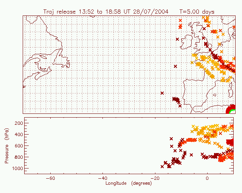Click the 'T=5.00 days' label
The image size is (242, 193).
tap(197, 12)
